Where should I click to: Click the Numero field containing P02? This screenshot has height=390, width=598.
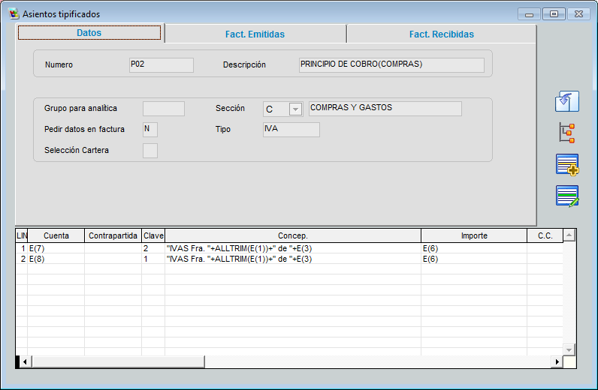tap(161, 65)
